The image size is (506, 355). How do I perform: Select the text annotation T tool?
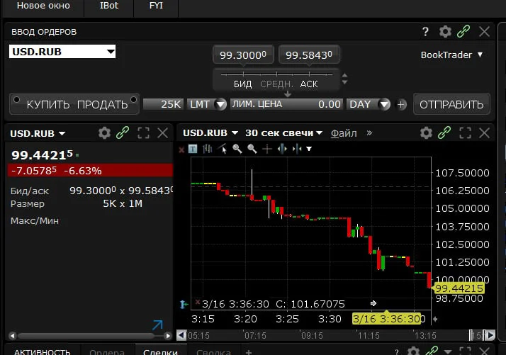pos(193,149)
